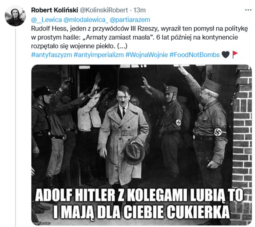Open the @KolinskiRobert handle link
The width and height of the screenshot is (255, 227).
[x=104, y=10]
